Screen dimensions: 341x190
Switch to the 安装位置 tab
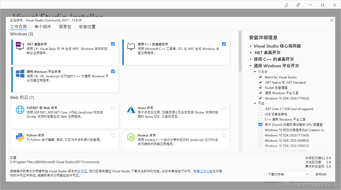[87, 27]
